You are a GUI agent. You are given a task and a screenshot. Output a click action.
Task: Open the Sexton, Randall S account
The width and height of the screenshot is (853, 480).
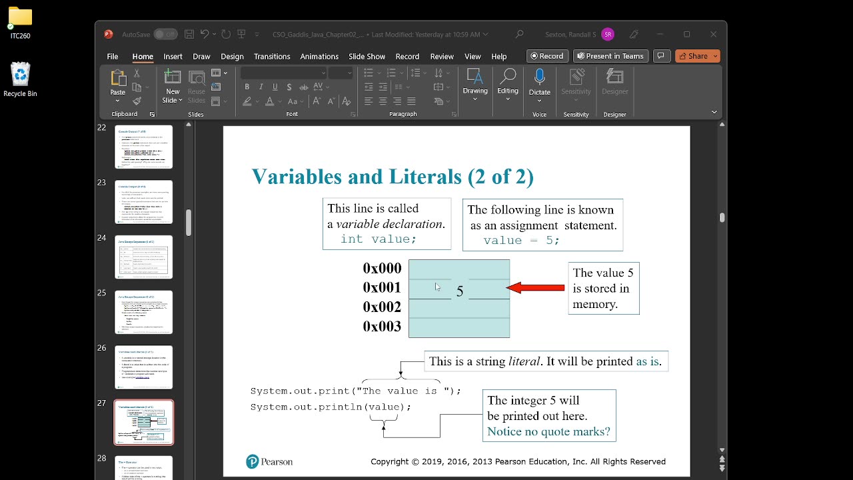point(579,34)
